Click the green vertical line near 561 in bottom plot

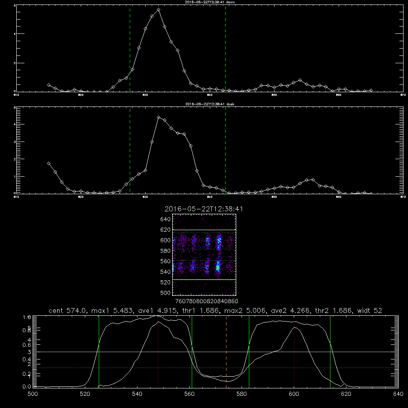tap(192, 352)
